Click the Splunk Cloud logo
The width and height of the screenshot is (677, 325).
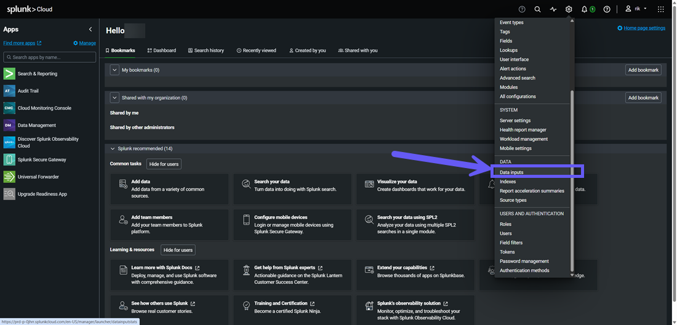coord(30,9)
